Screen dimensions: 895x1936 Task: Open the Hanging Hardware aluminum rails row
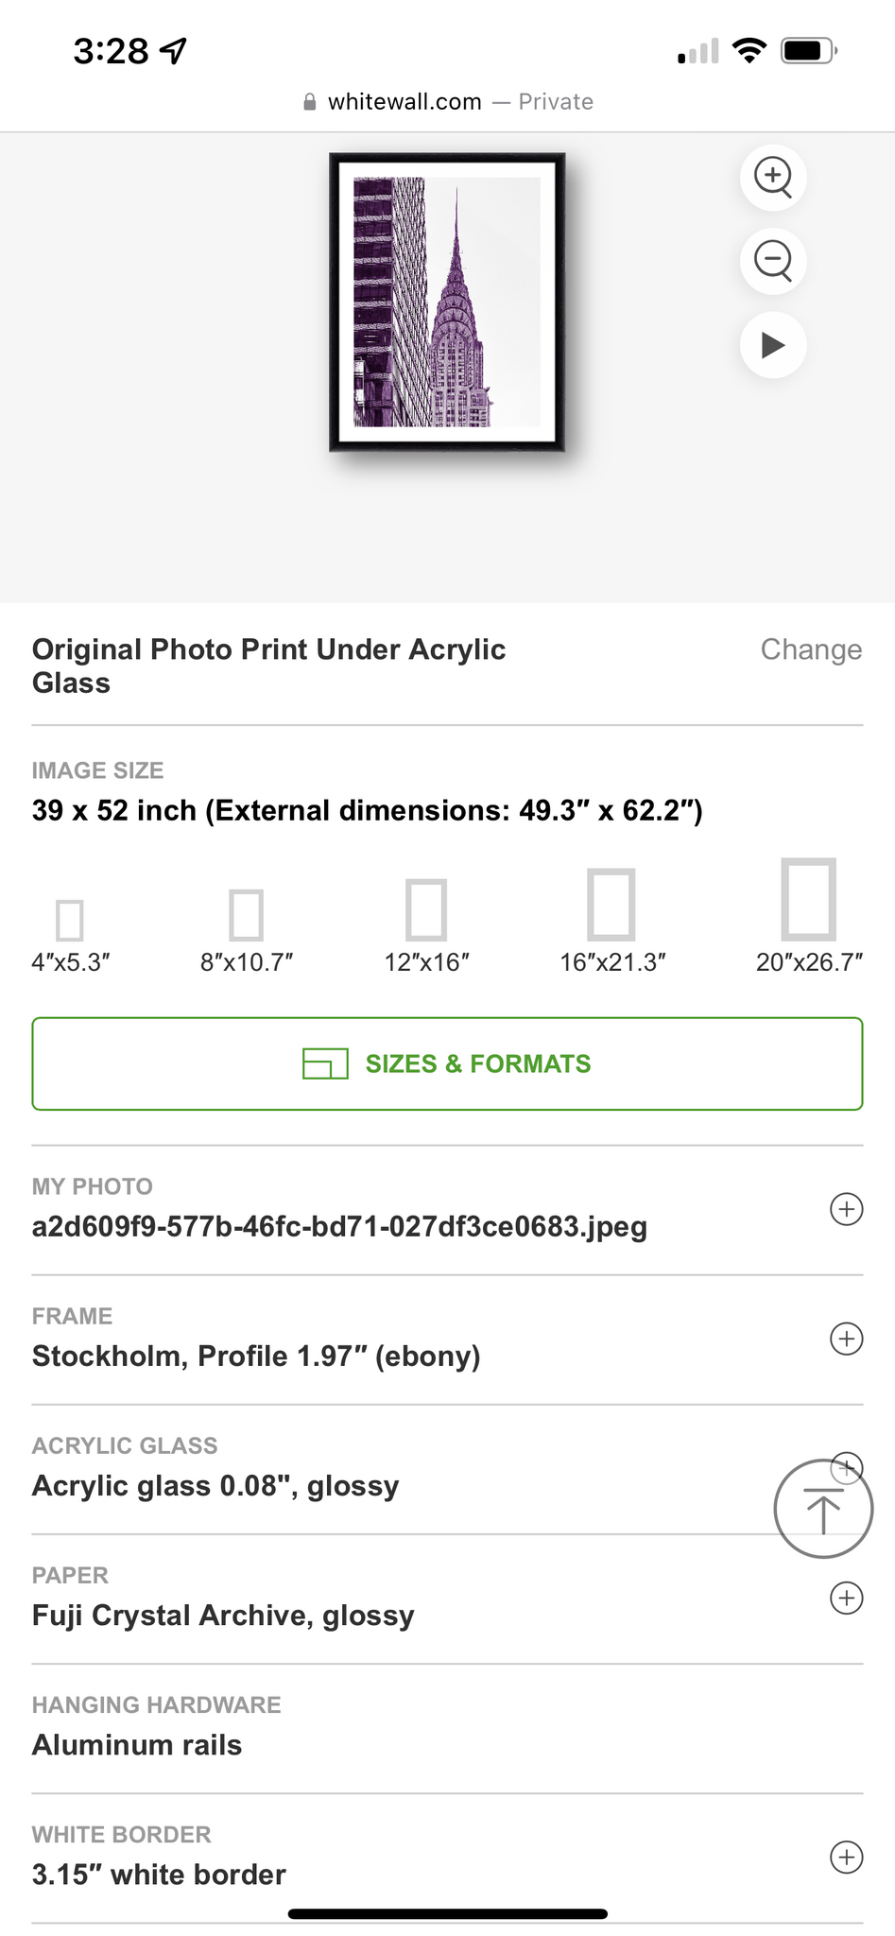(137, 1744)
